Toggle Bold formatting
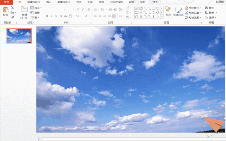Screen dimensions: 226x141 click(x=47, y=16)
